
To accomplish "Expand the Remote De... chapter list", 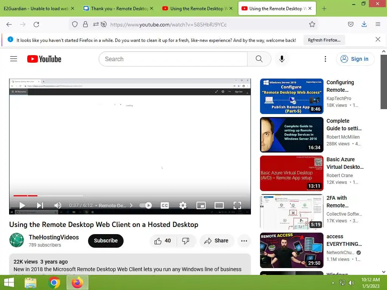I will [116, 205].
